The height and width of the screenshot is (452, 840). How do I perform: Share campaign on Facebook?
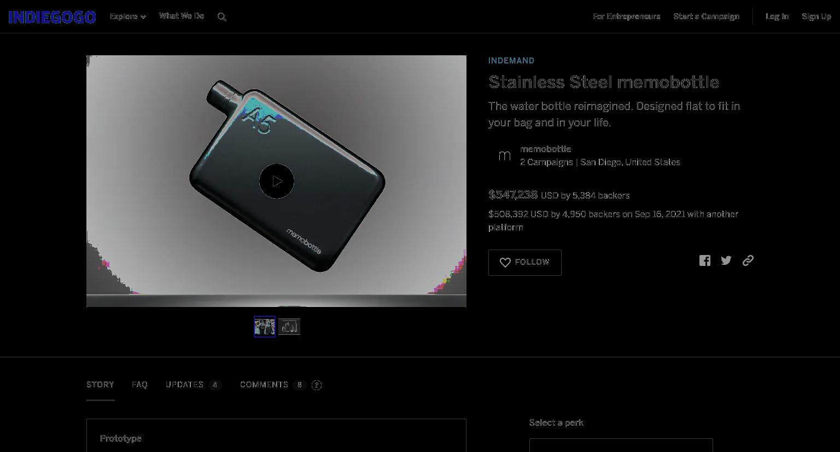click(x=705, y=260)
